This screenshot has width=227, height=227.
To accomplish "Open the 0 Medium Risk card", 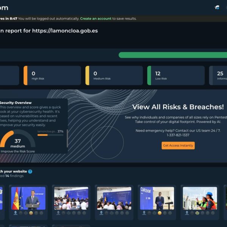I will (x=114, y=75).
